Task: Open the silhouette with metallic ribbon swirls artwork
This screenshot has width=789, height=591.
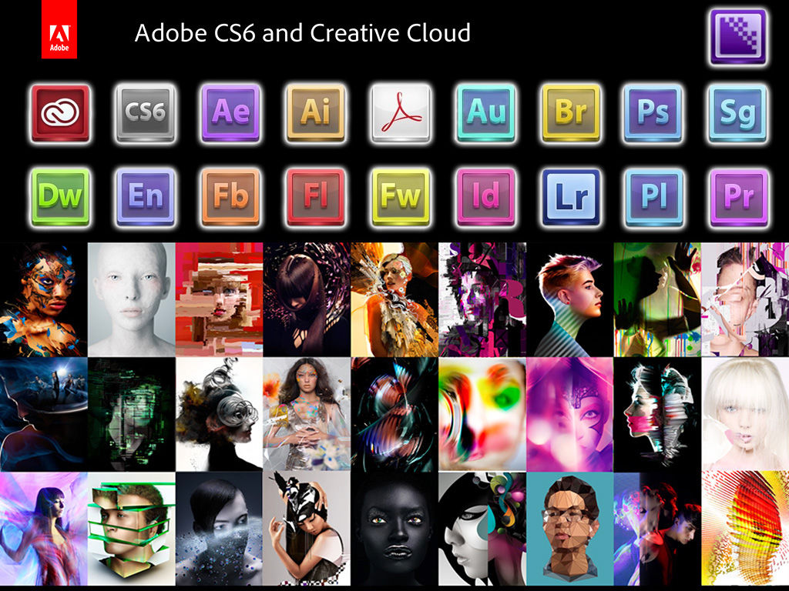Action: [x=219, y=414]
